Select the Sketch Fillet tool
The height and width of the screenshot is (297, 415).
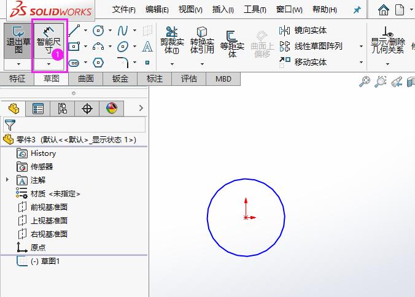point(123,63)
